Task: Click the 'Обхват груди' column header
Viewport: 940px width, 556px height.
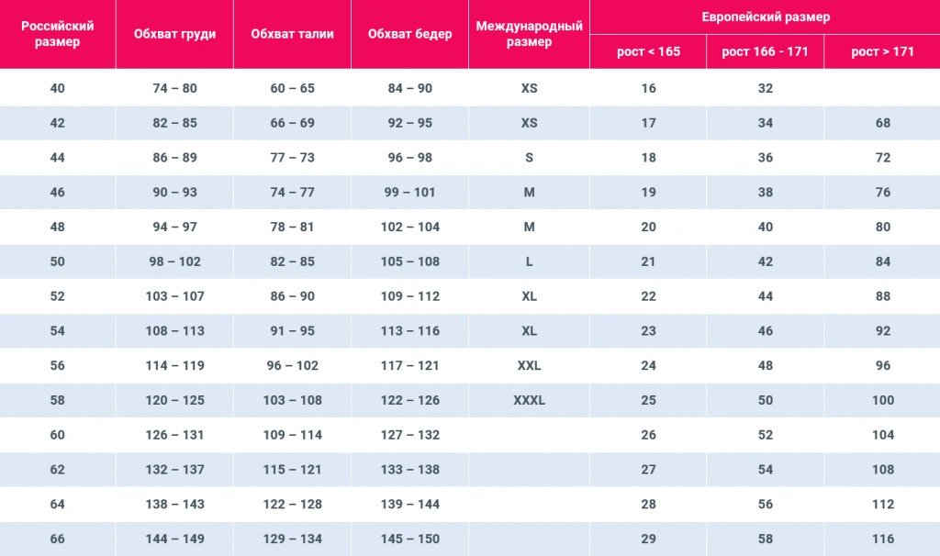Action: coord(174,34)
